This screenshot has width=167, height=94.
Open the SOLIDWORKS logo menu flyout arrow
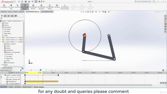click(14, 2)
